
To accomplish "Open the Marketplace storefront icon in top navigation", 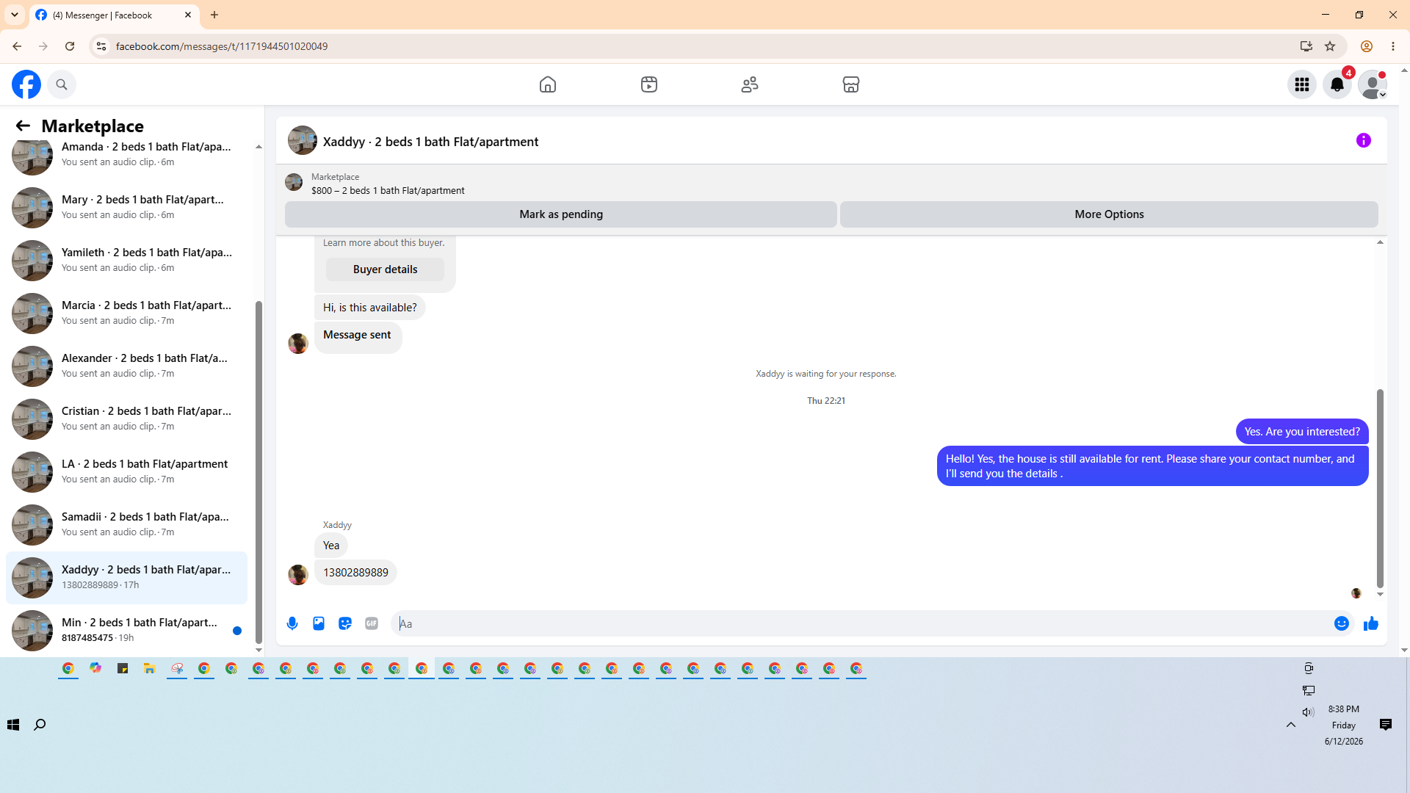I will [851, 84].
